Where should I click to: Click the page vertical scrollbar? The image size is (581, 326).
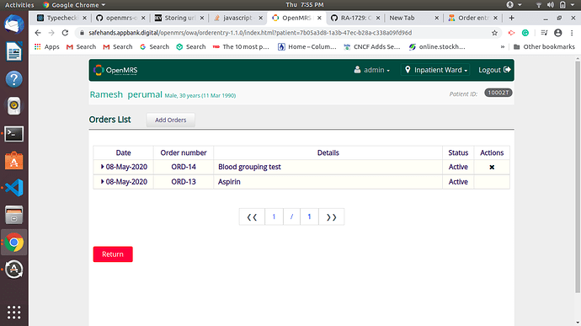[x=578, y=176]
